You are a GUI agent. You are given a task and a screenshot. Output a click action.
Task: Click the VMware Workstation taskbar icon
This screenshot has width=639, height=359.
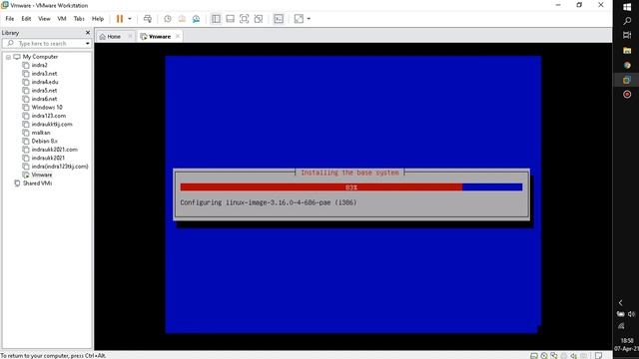click(627, 80)
